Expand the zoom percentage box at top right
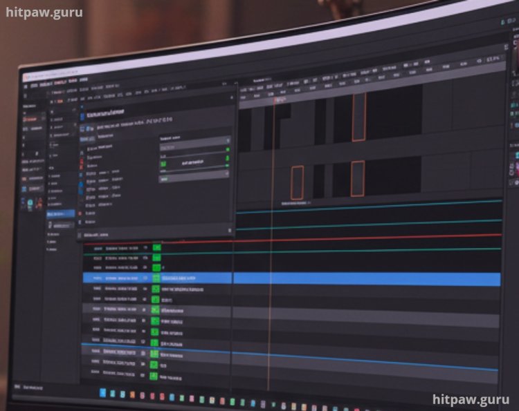 (x=492, y=60)
